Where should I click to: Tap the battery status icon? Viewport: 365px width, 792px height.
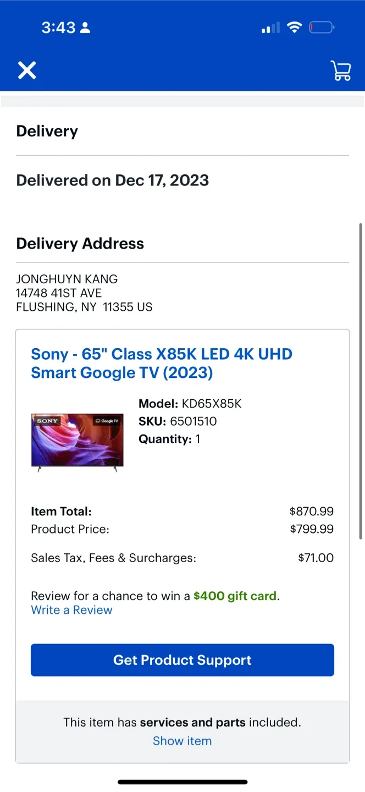(x=322, y=27)
